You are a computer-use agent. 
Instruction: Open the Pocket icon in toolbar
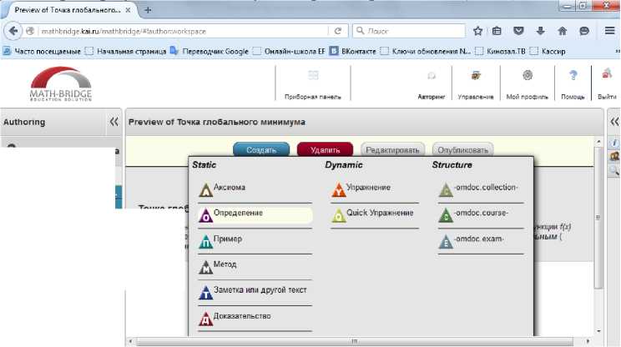coord(518,31)
